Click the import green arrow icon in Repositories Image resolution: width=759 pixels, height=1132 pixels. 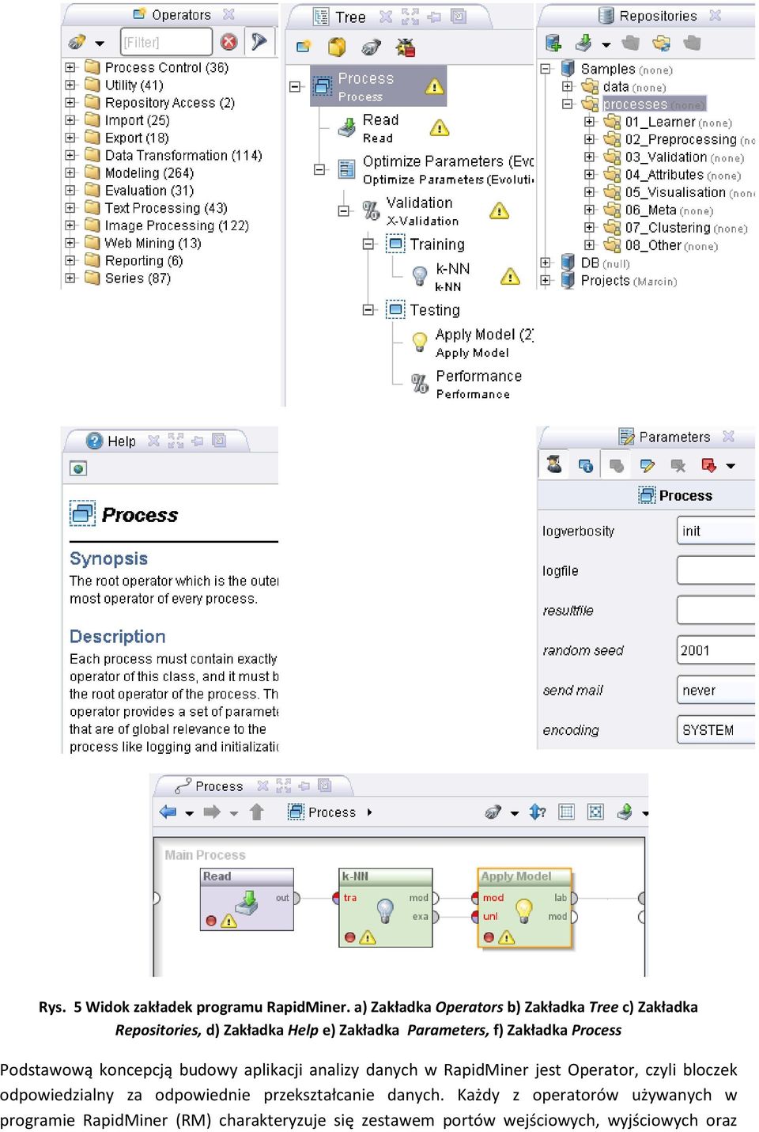tap(583, 43)
